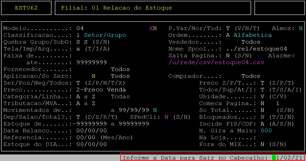Click the Filial 01 Relacao do Estoque title
The height and width of the screenshot is (161, 306).
pyautogui.click(x=116, y=8)
